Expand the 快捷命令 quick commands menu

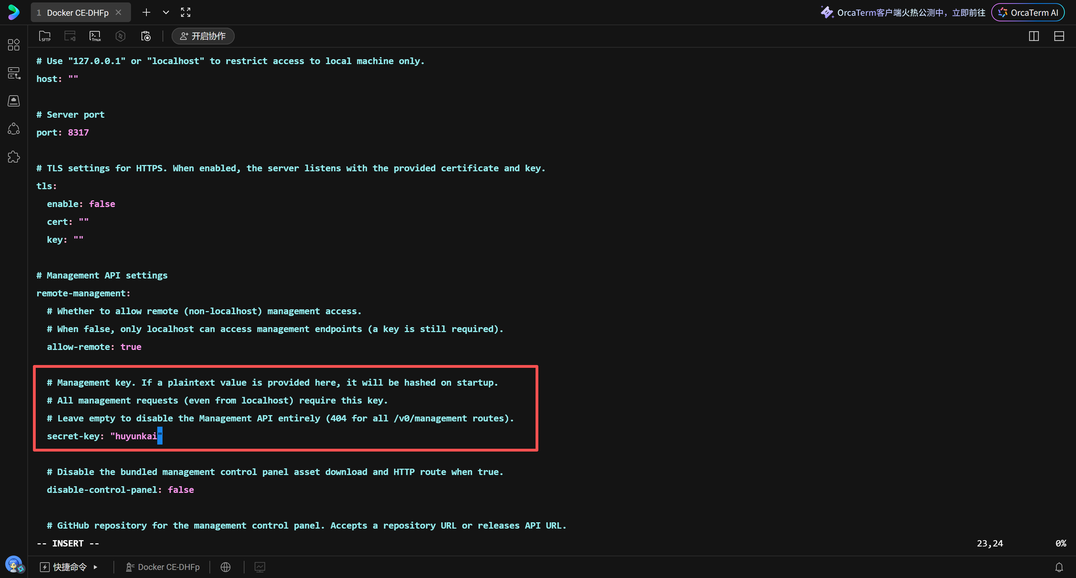tap(69, 567)
